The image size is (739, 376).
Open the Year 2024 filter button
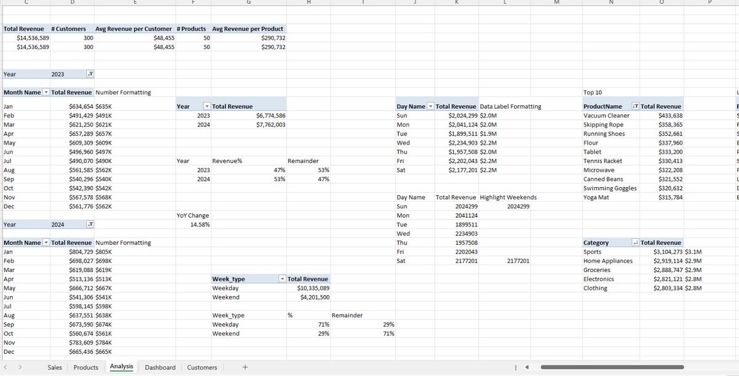[90, 225]
